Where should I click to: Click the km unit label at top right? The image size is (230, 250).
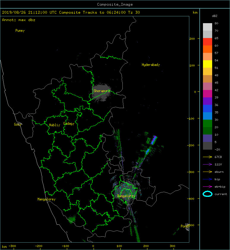(x=195, y=12)
